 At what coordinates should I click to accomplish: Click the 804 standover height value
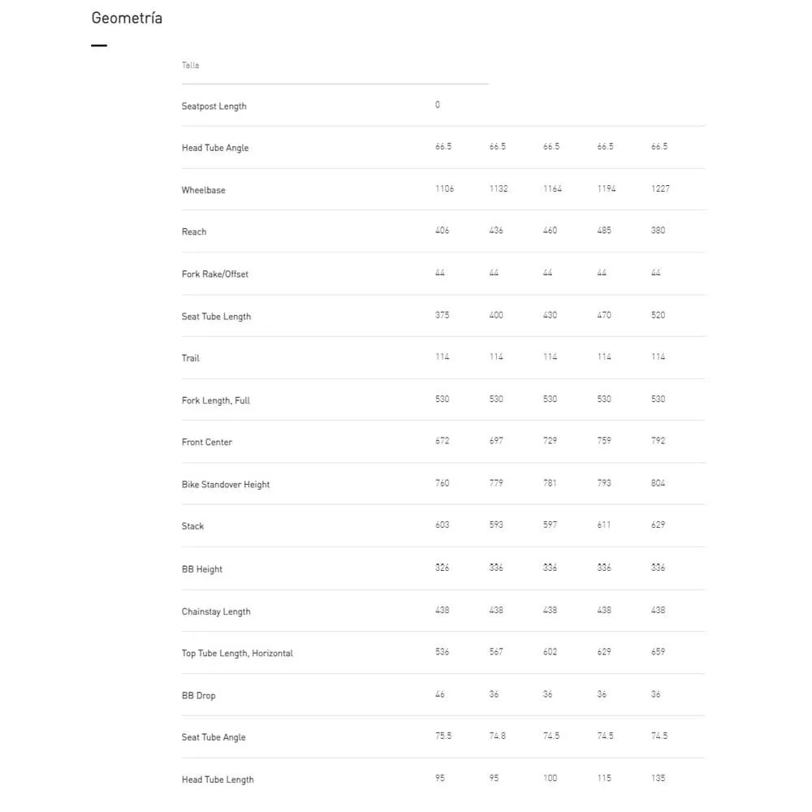point(659,483)
